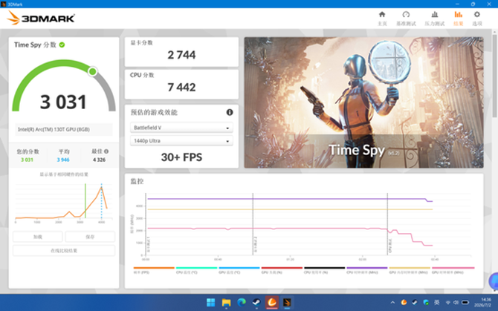The image size is (498, 311).
Task: Click the compare results online button
Action: tap(64, 250)
